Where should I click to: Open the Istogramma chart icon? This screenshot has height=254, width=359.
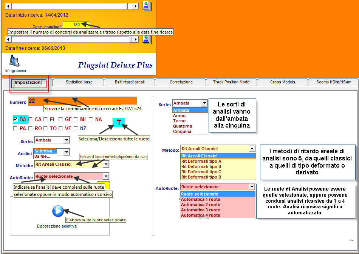[14, 61]
